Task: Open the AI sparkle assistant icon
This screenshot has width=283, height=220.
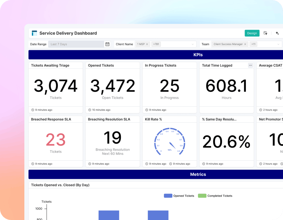Action: 277,33
